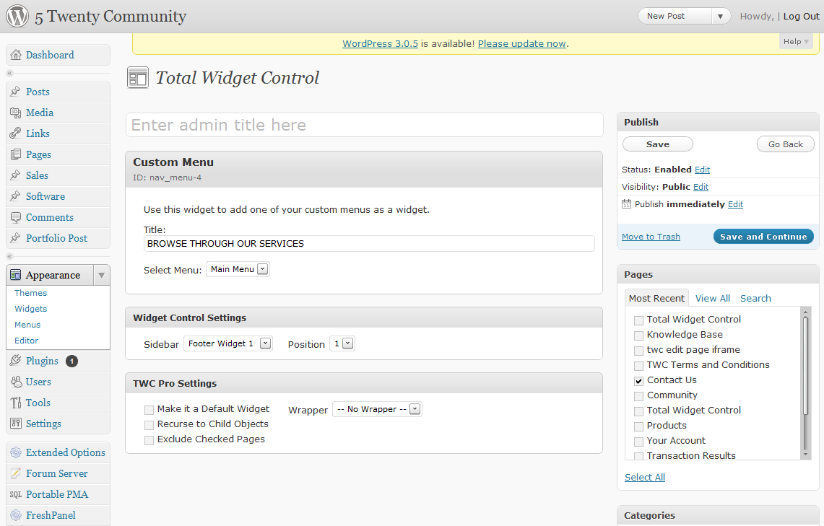Switch to the View All pages tab

(713, 298)
